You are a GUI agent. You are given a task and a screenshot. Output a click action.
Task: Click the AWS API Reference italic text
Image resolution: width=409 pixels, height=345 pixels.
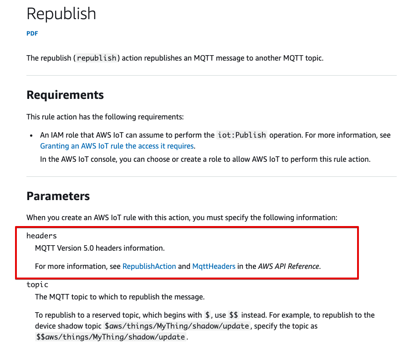[x=289, y=266]
